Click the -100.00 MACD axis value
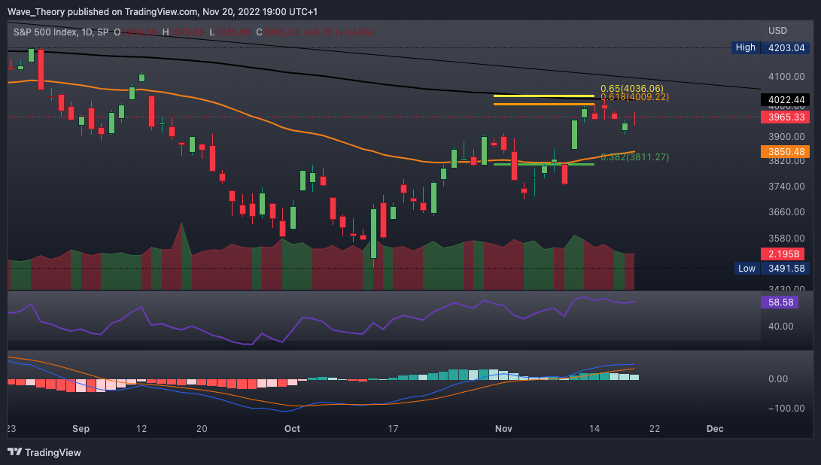 786,409
